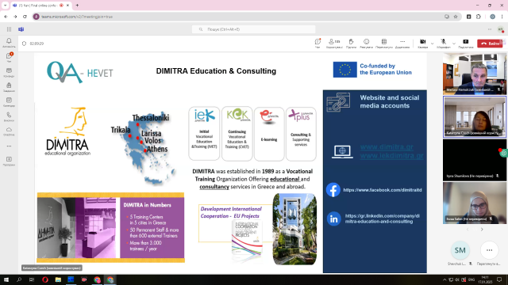Open Reactions smiley in toolbar

point(366,44)
